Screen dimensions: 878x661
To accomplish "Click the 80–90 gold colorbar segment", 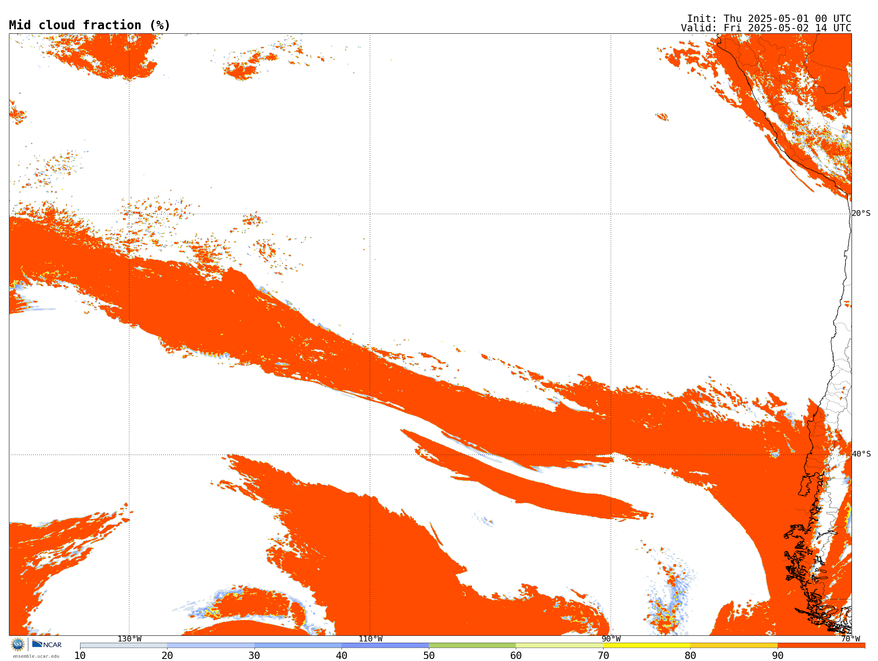I will pyautogui.click(x=734, y=646).
